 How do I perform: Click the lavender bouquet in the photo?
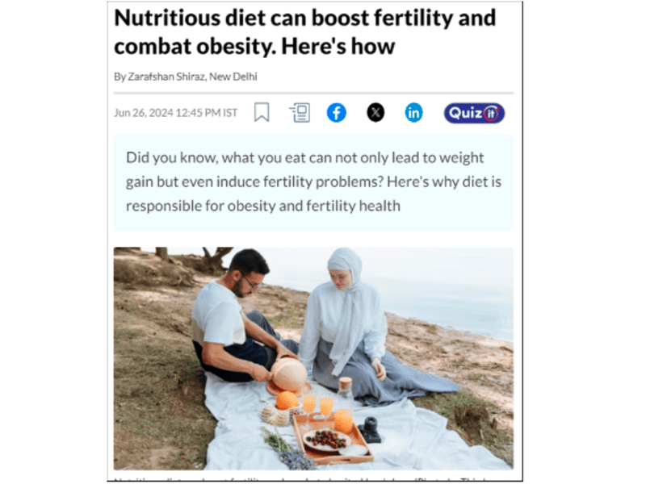point(288,449)
